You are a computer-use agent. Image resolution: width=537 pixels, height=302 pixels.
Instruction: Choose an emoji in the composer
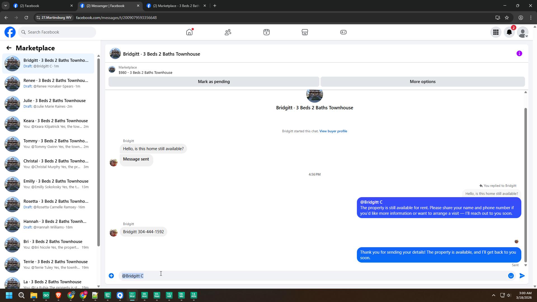511,276
